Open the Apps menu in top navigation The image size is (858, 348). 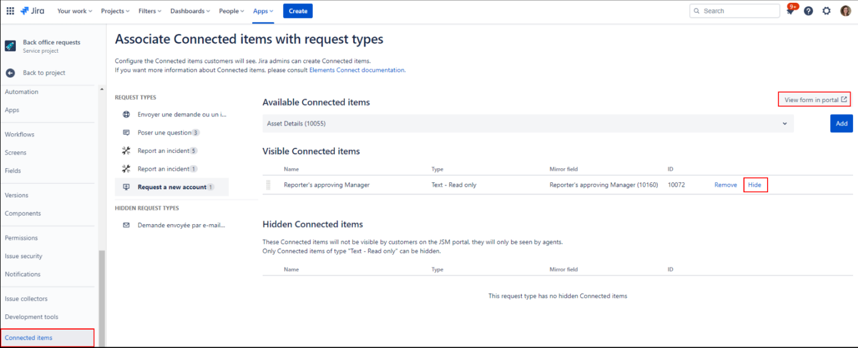click(x=263, y=11)
